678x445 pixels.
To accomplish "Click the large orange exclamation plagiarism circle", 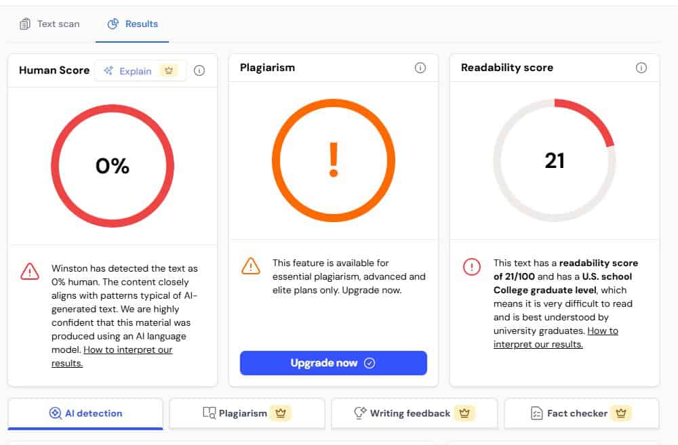I will point(333,161).
